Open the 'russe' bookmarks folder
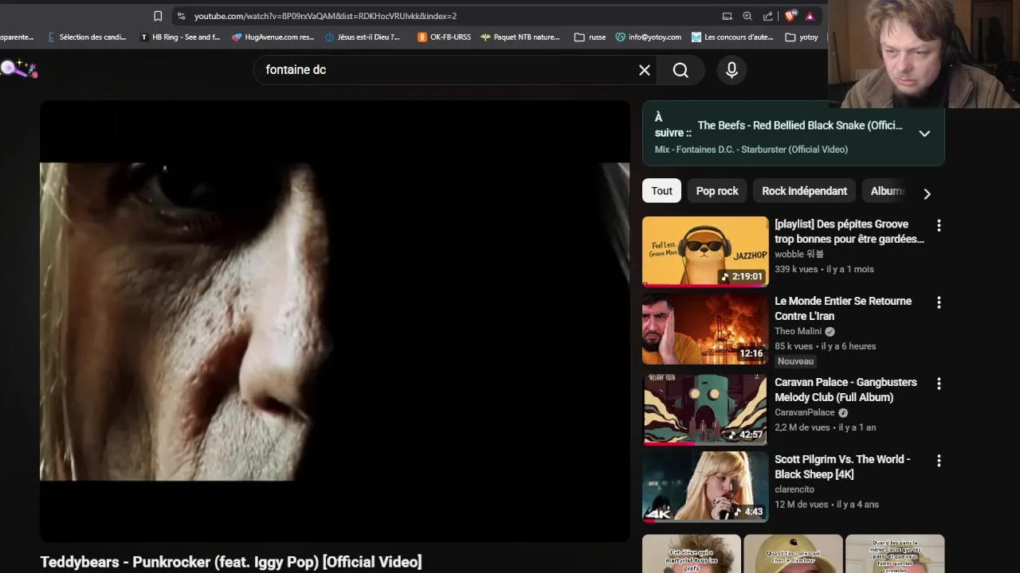The image size is (1020, 573). pos(590,37)
